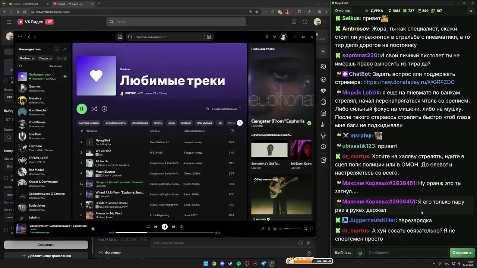Select the Подкасты library filter
Viewport: 477px width, 268px height.
(x=45, y=58)
